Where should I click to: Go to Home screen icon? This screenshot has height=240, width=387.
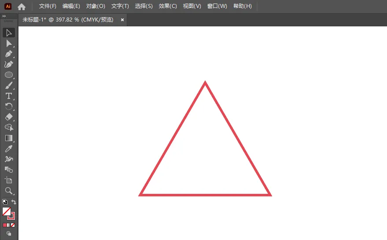click(22, 7)
